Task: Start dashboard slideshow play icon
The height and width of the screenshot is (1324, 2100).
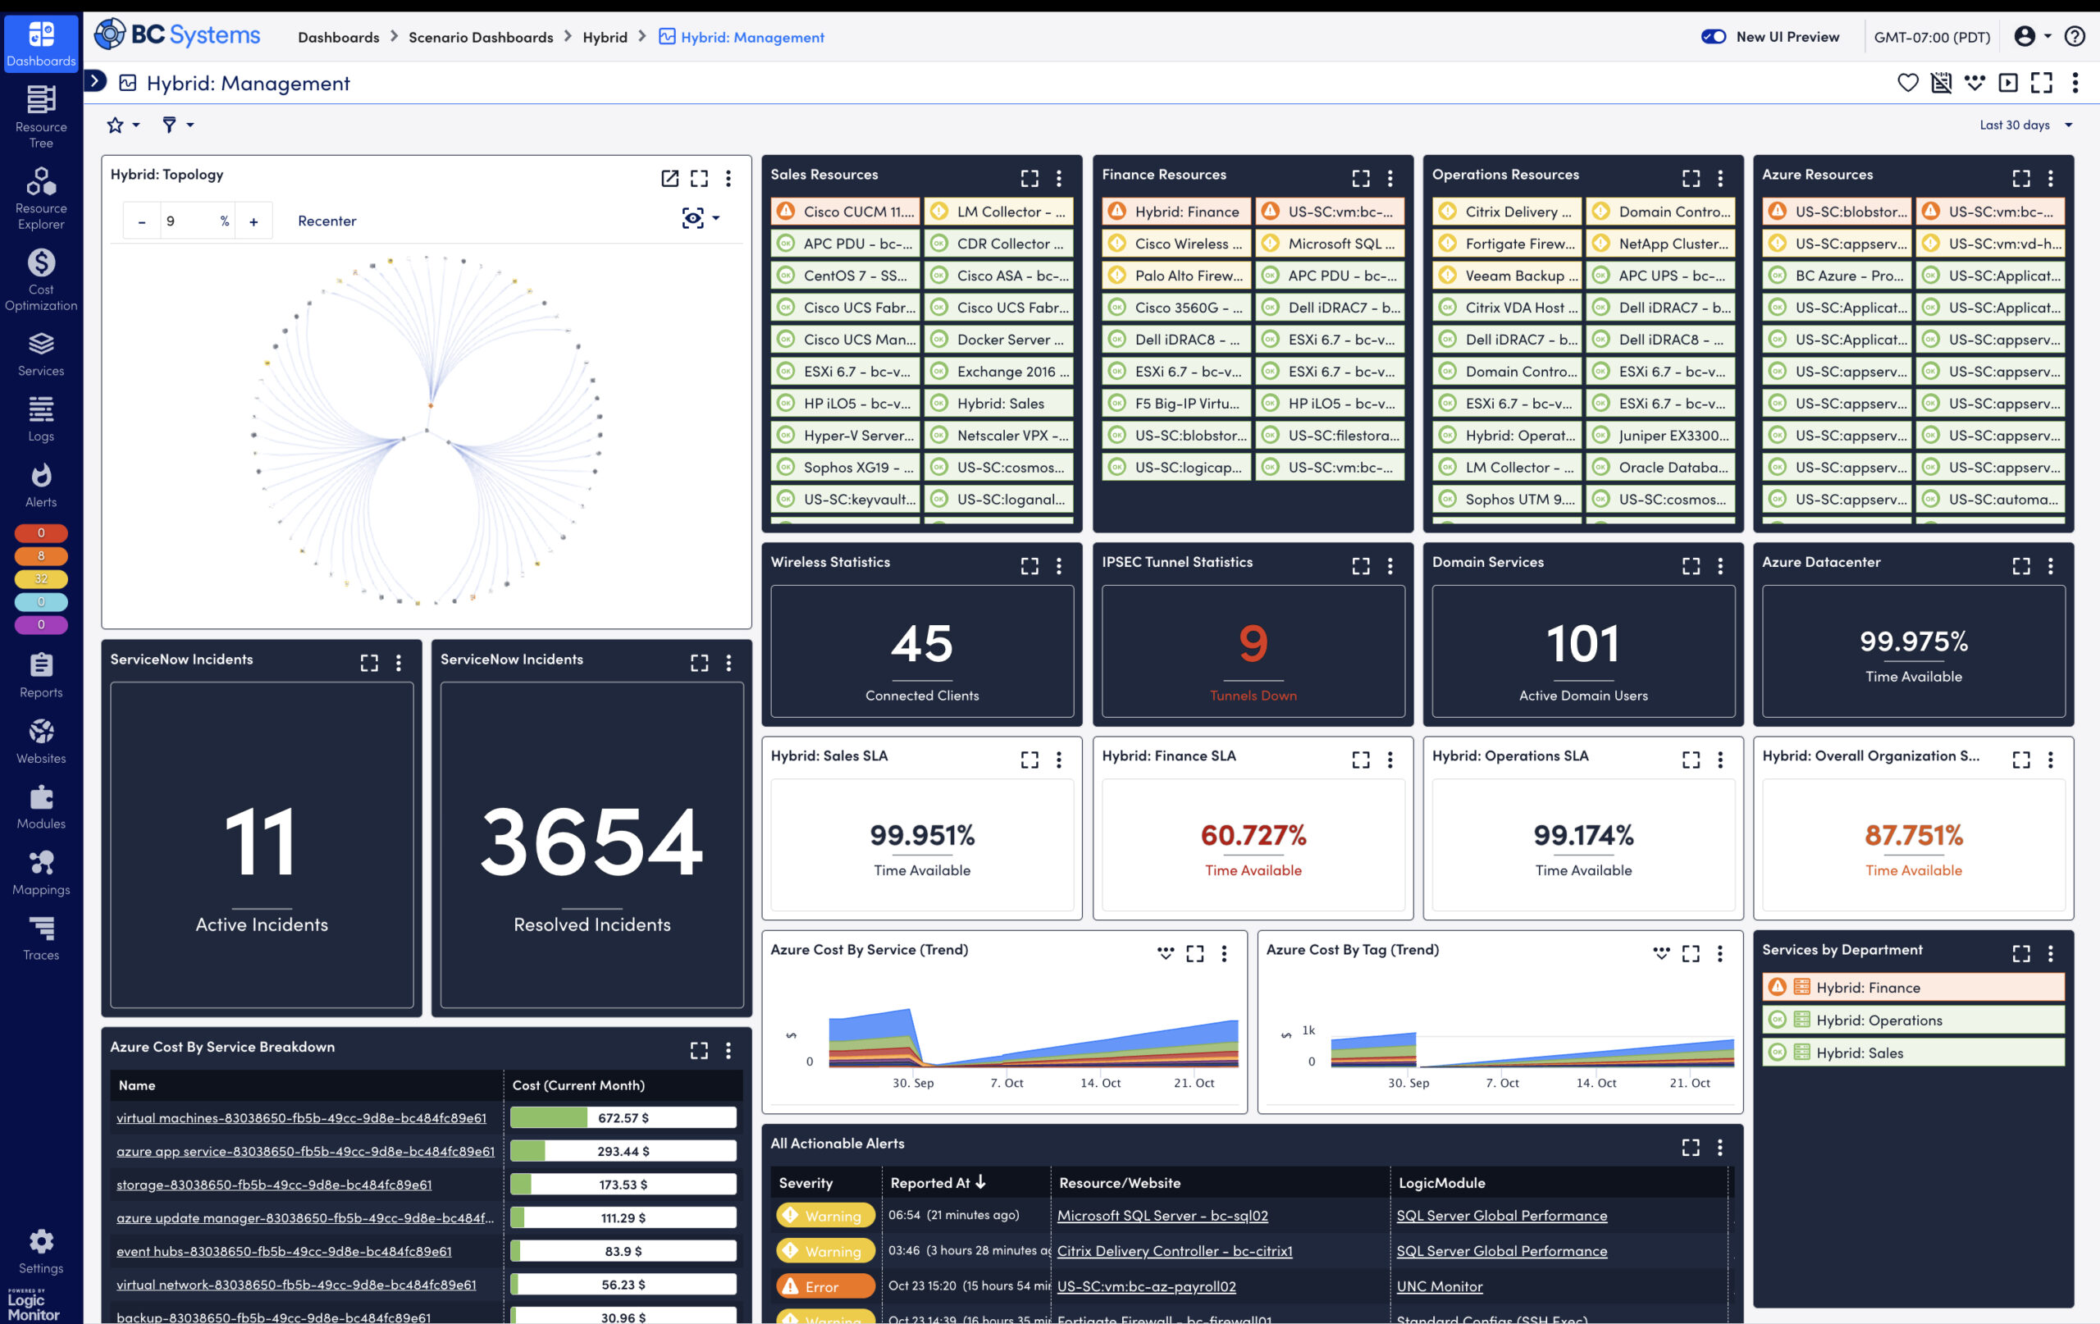Action: click(x=2008, y=83)
